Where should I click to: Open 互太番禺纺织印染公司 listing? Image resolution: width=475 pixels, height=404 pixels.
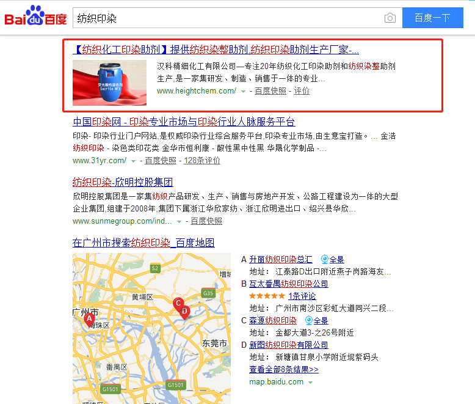coord(288,284)
